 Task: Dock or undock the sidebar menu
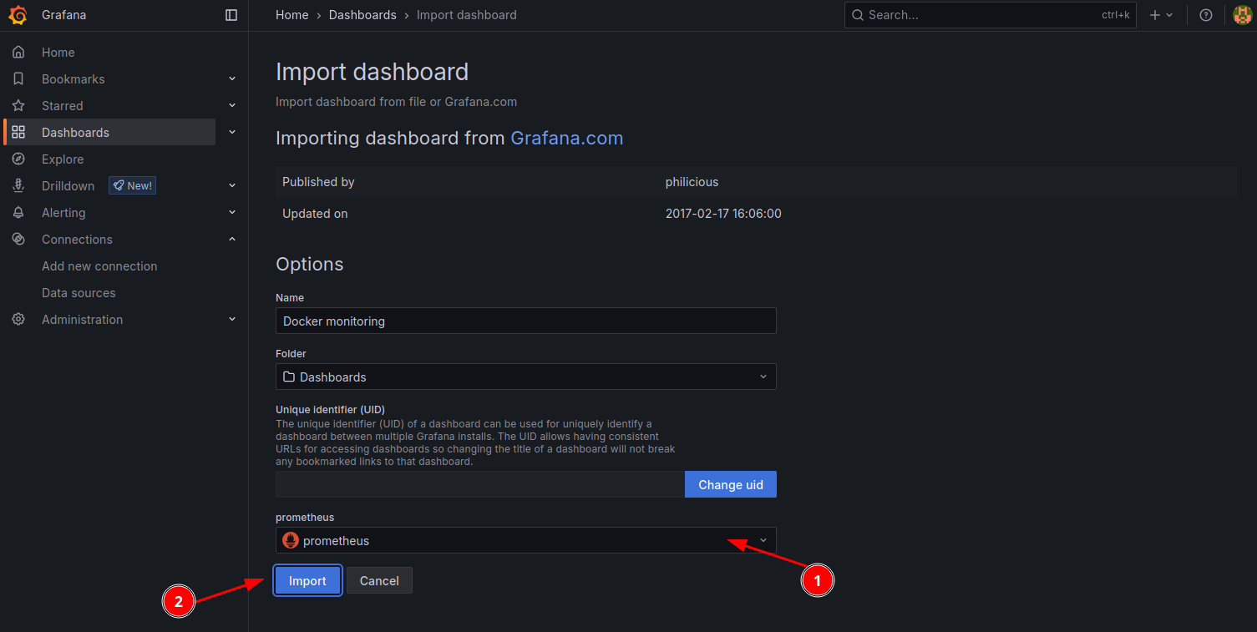(231, 15)
